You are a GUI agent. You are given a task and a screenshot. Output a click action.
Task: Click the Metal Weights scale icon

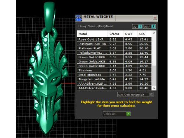79,18
